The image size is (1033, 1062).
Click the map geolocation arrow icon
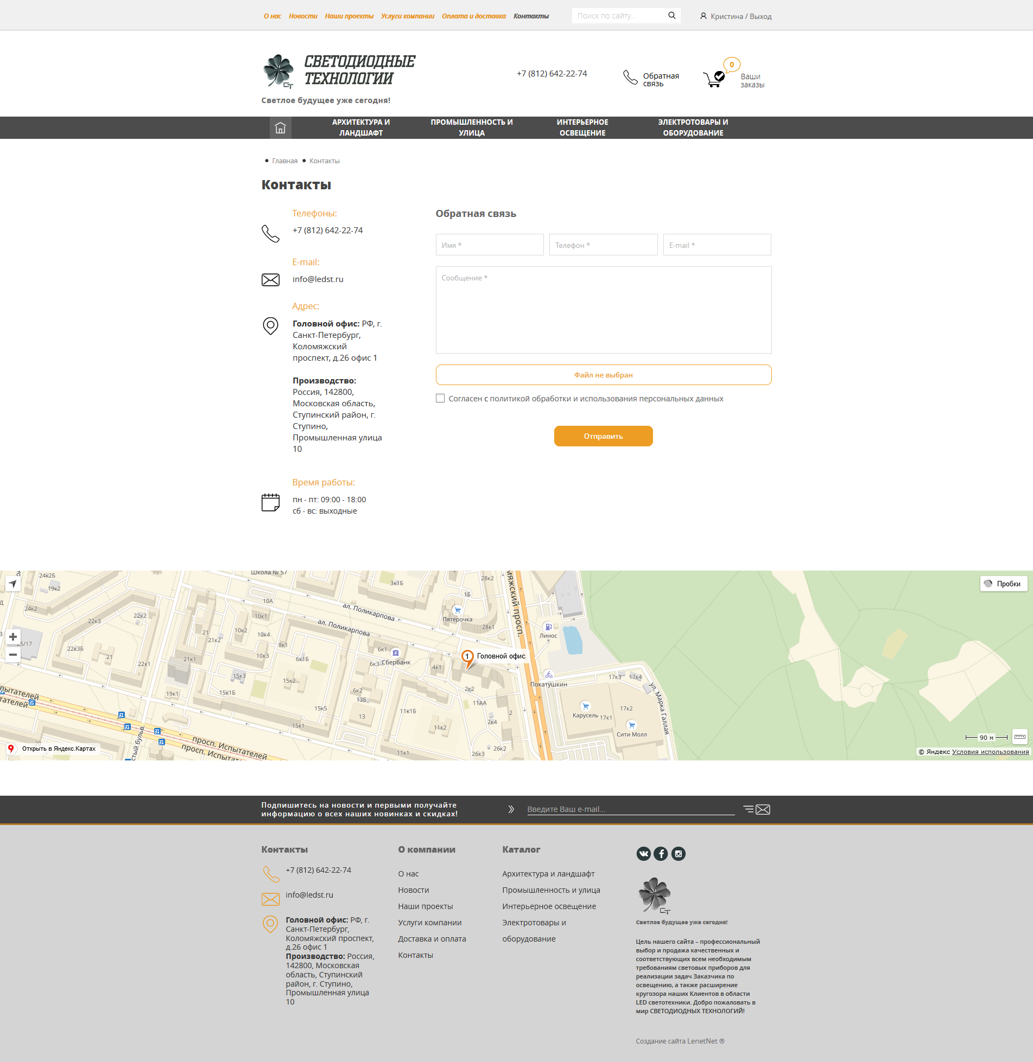pos(12,584)
